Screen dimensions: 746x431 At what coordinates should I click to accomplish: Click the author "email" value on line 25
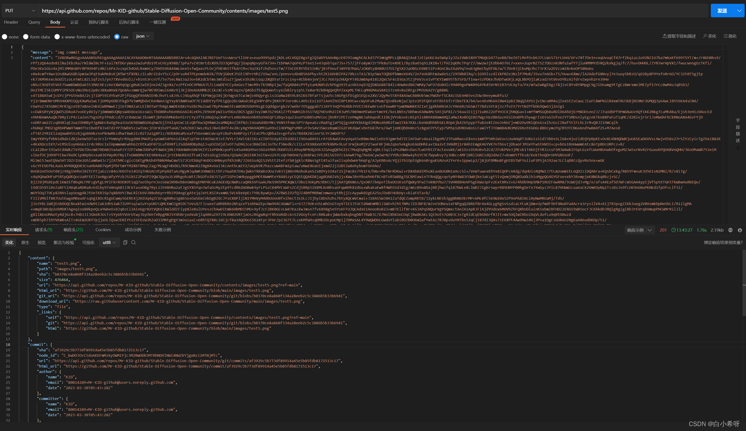click(120, 383)
